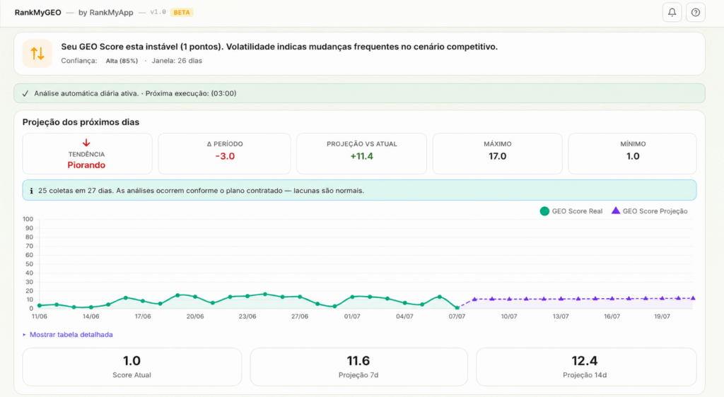Toggle GEO Score Projeção legend purple triangle
This screenshot has height=397, width=724.
coord(616,211)
